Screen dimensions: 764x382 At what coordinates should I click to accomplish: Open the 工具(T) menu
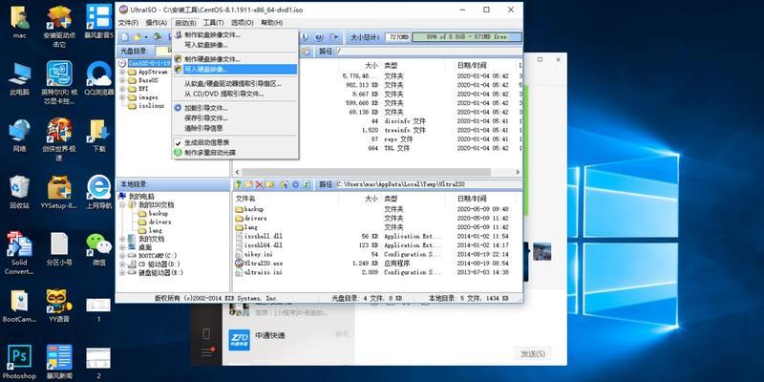[213, 23]
